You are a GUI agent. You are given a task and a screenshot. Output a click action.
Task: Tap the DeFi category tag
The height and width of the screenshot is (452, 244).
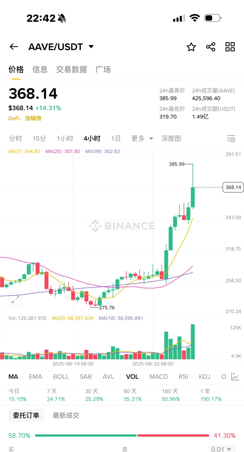coord(14,118)
